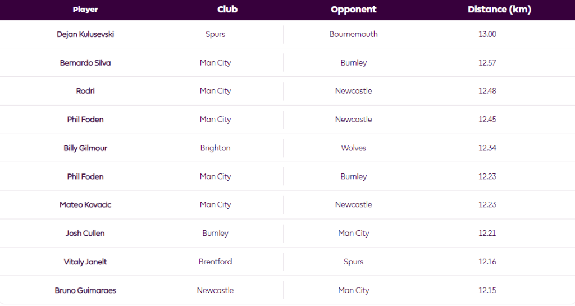
Task: Click the Brentford club cell
Action: 216,262
